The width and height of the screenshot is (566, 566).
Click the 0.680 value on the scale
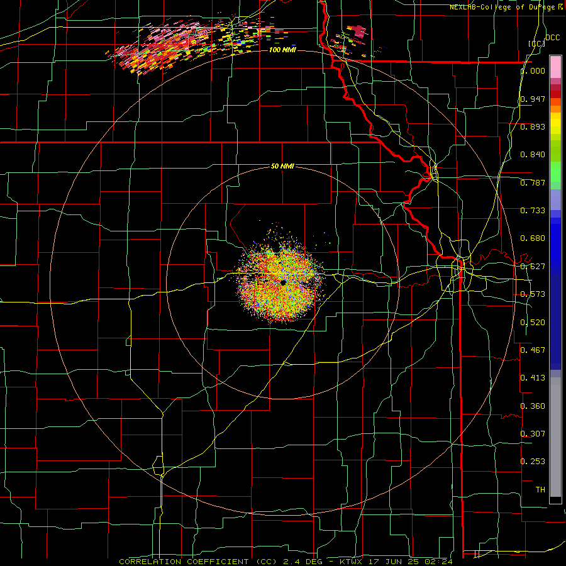(533, 238)
